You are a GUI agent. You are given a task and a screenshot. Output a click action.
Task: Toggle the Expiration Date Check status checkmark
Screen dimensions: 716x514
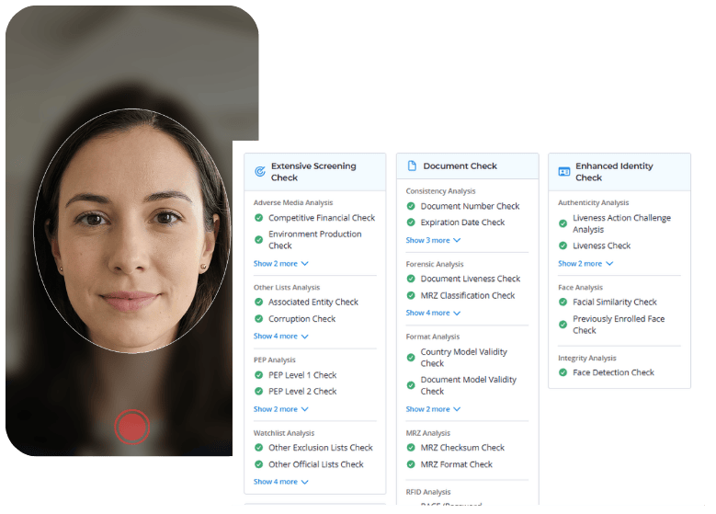coord(411,223)
